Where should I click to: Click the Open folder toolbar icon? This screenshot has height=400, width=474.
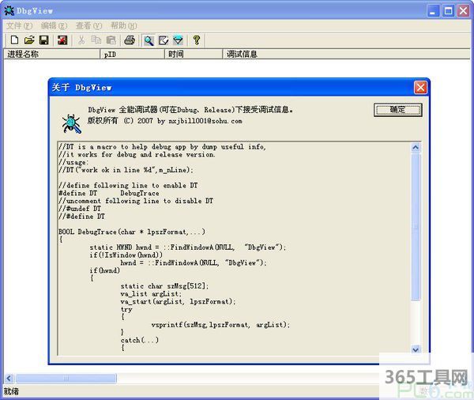[28, 40]
